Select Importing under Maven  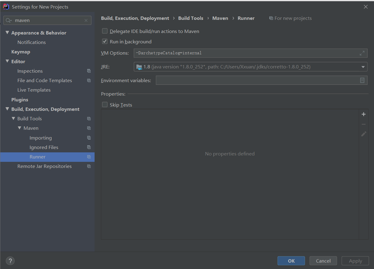coord(41,138)
